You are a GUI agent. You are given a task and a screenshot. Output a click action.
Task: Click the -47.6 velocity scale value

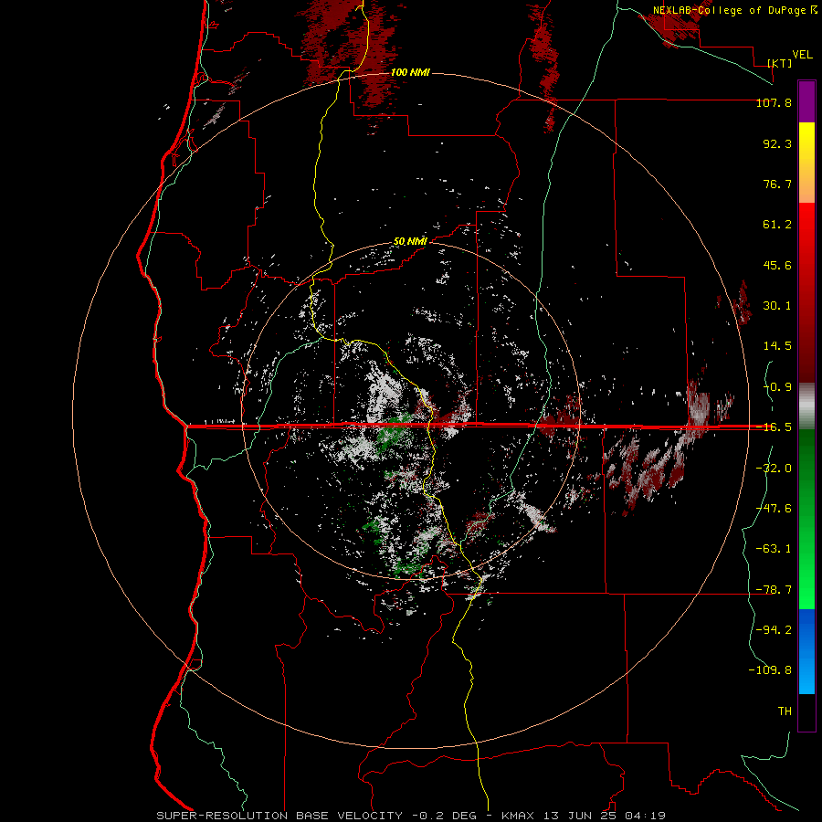(774, 509)
